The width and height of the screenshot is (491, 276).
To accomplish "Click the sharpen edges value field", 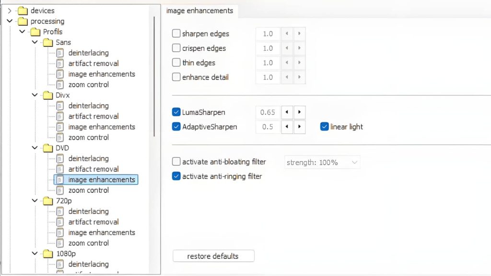I will point(267,33).
